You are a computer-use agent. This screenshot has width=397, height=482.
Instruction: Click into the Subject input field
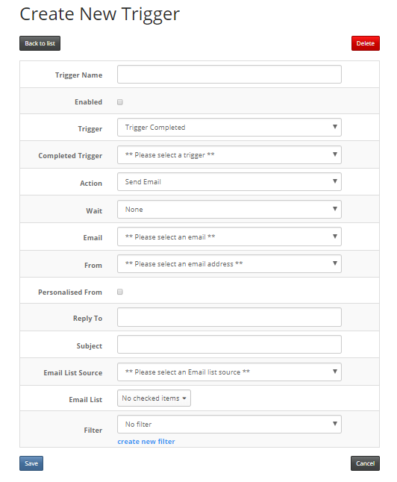coord(229,344)
